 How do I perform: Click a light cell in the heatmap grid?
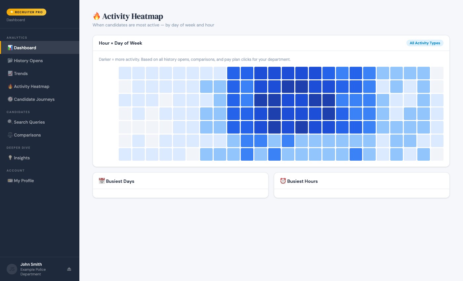125,73
